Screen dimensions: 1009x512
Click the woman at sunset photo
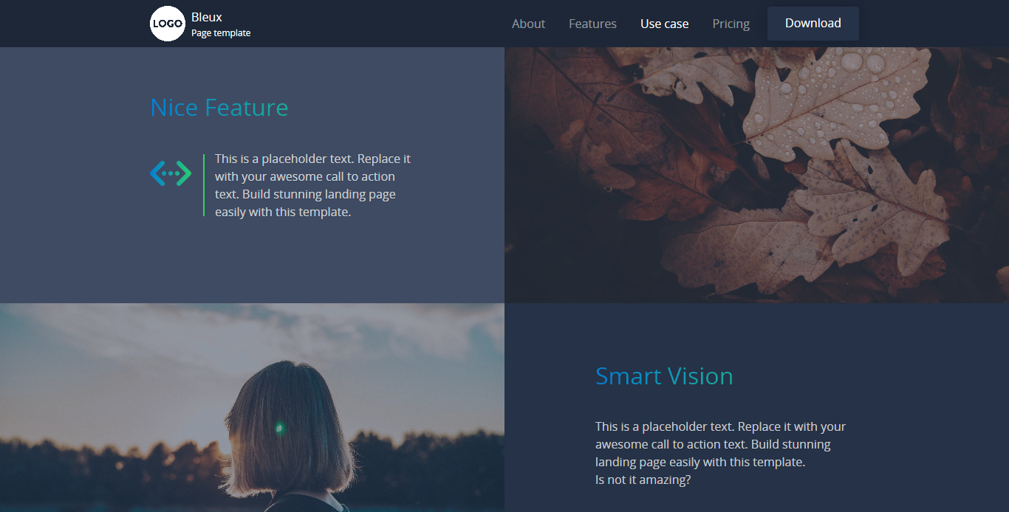point(252,407)
